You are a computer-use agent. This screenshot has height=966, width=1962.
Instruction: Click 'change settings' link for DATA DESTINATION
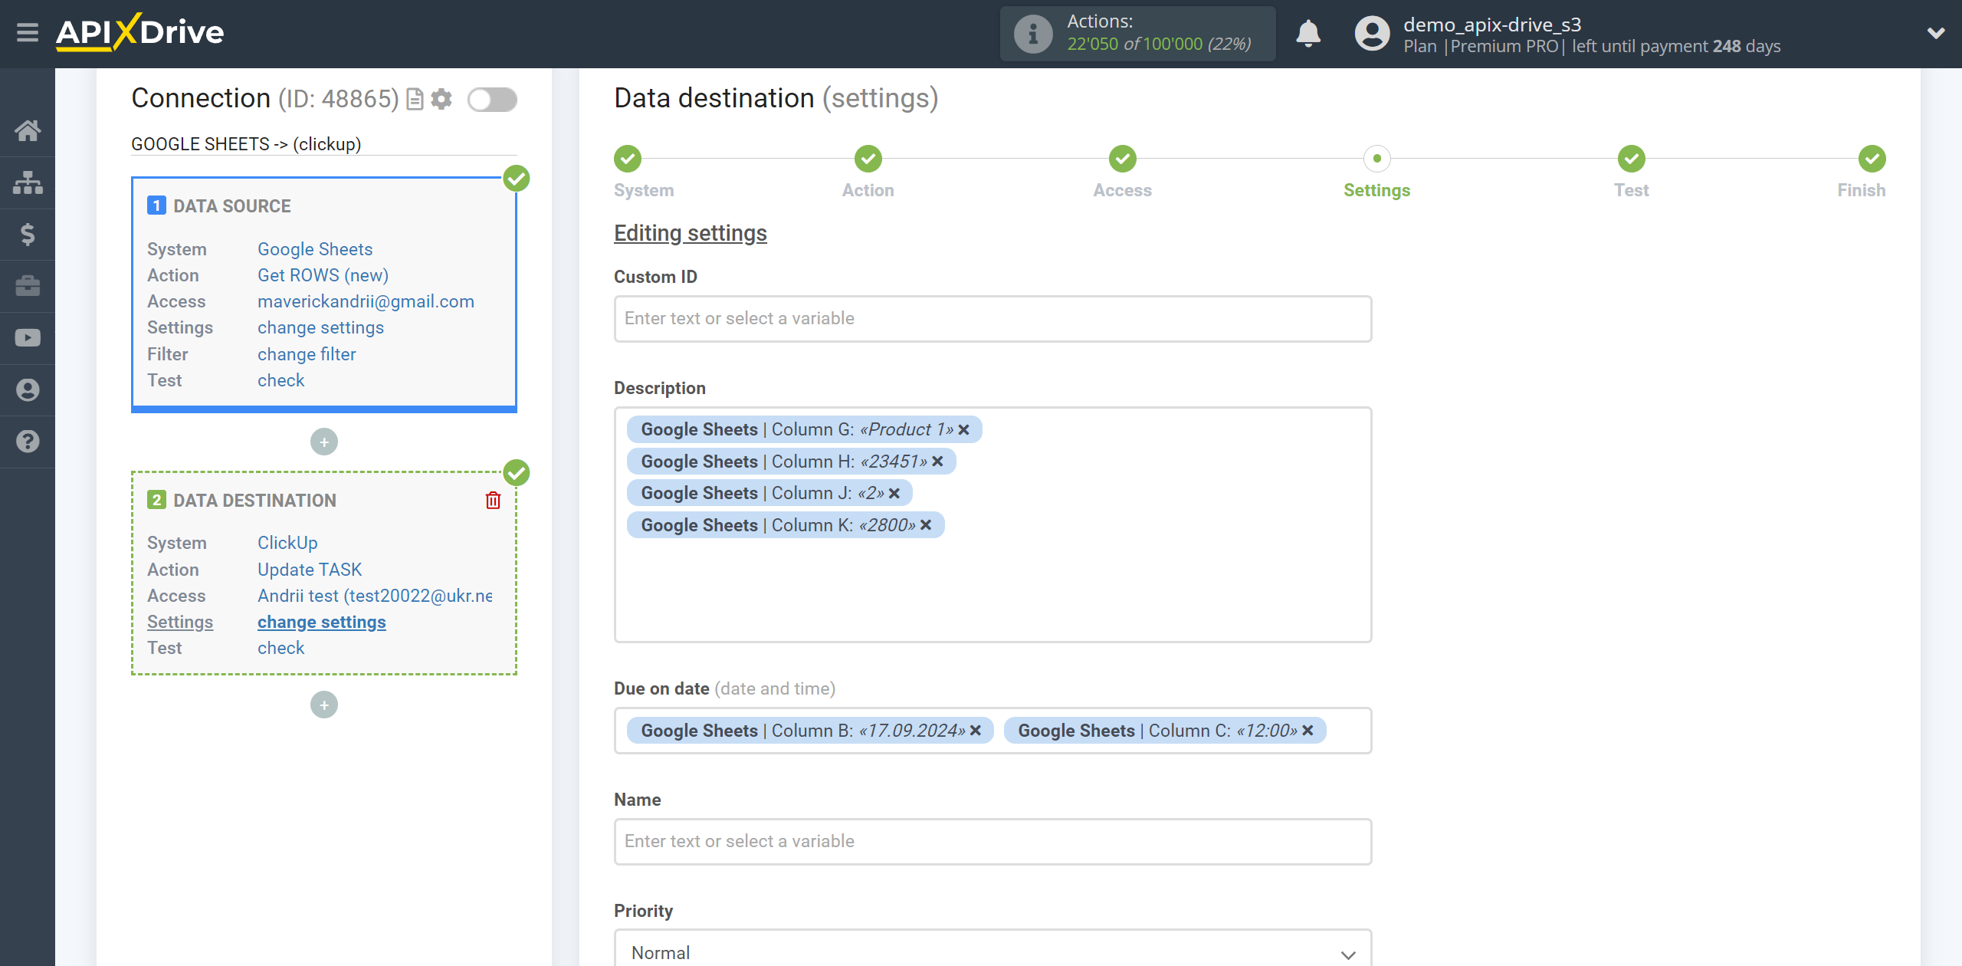(320, 621)
